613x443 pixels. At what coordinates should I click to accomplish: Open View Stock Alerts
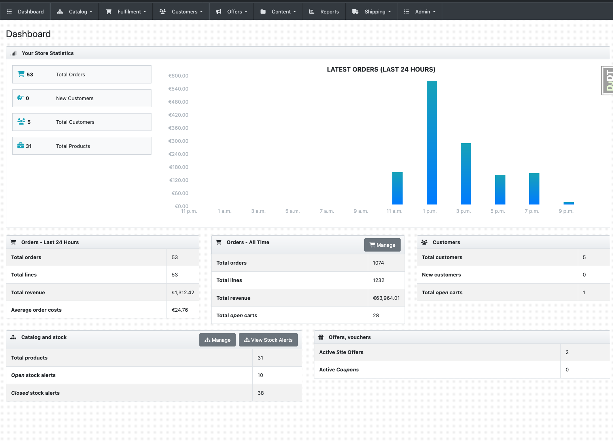(268, 339)
